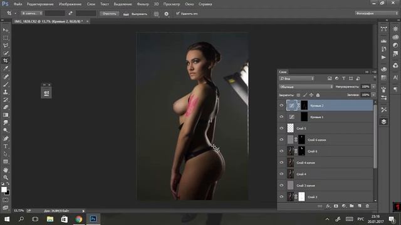Select the Eyedropper tool
This screenshot has width=401, height=225.
click(x=6, y=68)
